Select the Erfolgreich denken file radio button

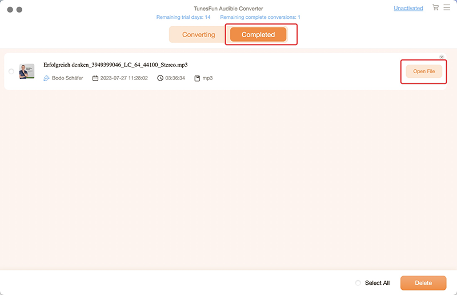coord(11,71)
